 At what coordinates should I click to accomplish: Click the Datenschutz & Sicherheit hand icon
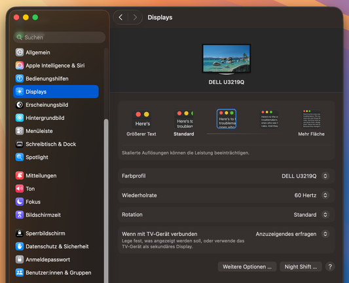click(20, 246)
